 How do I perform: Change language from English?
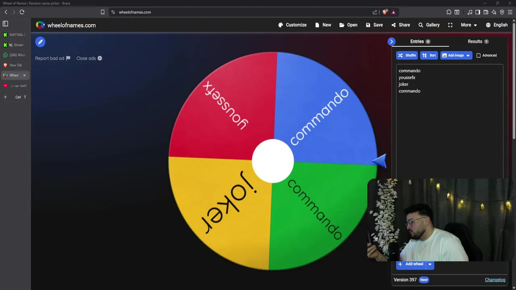pyautogui.click(x=497, y=25)
